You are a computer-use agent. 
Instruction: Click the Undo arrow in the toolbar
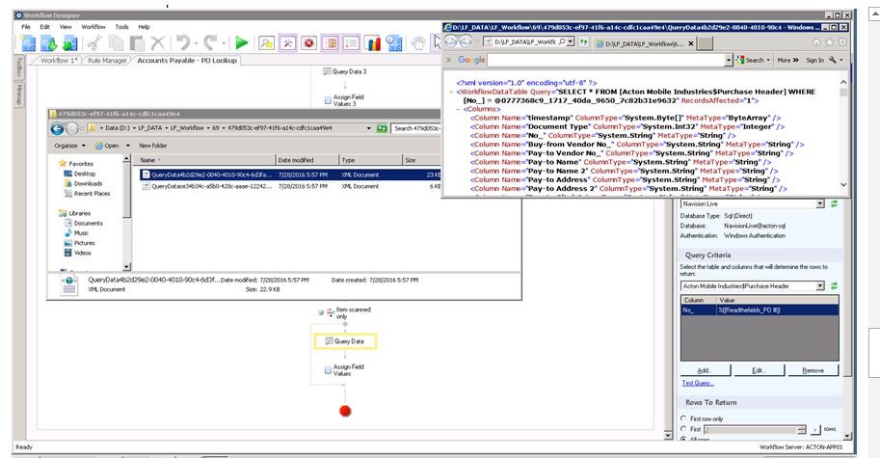(182, 43)
